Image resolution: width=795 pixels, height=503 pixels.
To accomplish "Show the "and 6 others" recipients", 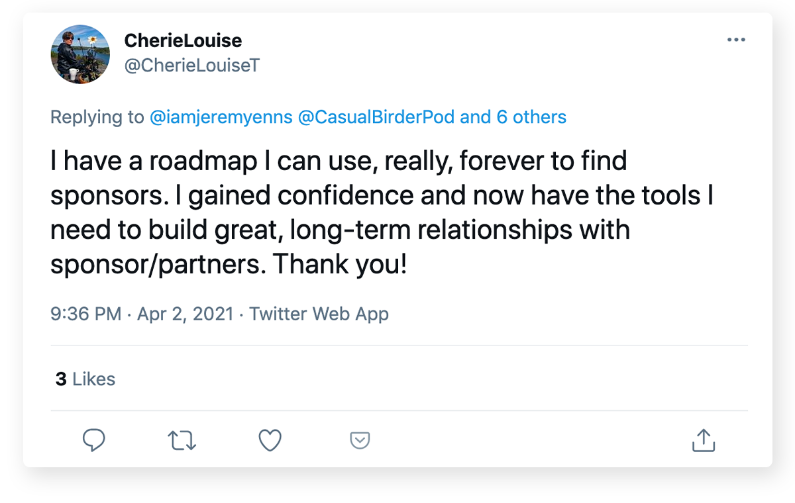I will click(x=513, y=118).
